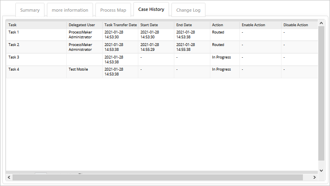Select Test Mobile in Task 4 row

78,69
